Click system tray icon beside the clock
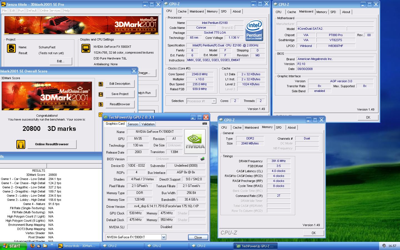Screen dimensions: 400x250 pos(384,246)
